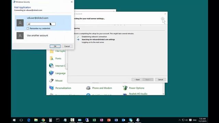Show hidden system tray icons
Screen dimensions: 219x123
coord(180,120)
